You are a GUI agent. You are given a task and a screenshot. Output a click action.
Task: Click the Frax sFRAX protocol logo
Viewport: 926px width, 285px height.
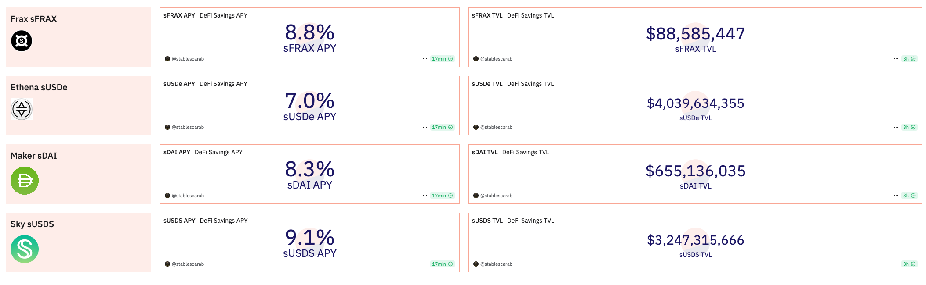[x=21, y=40]
